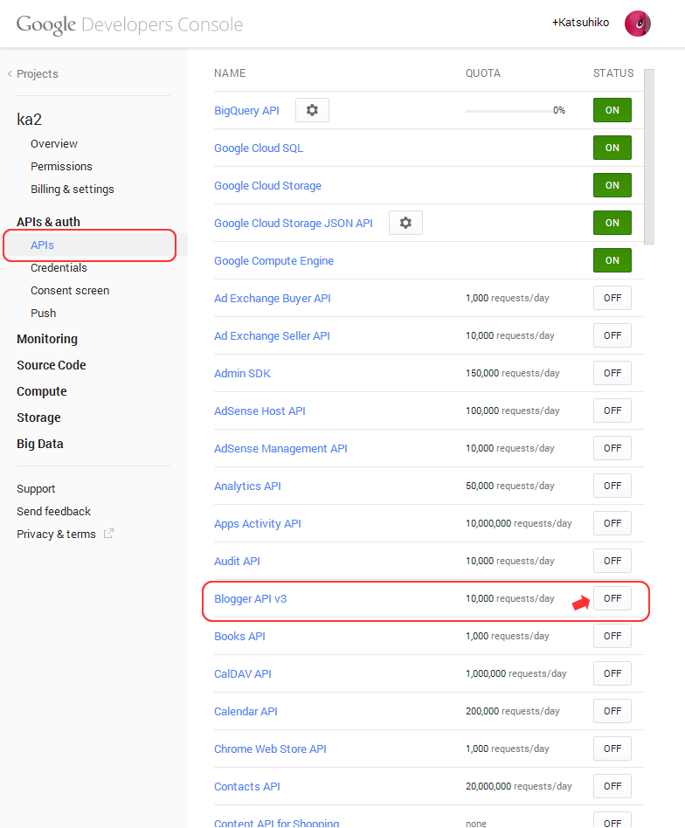Open the Consent screen menu item
Viewport: 685px width, 828px height.
[x=70, y=291]
